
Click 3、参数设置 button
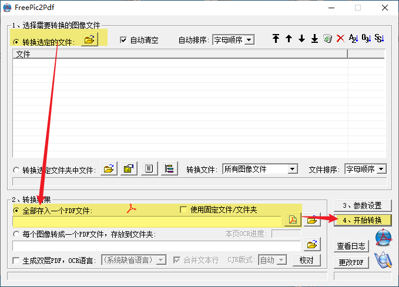363,205
